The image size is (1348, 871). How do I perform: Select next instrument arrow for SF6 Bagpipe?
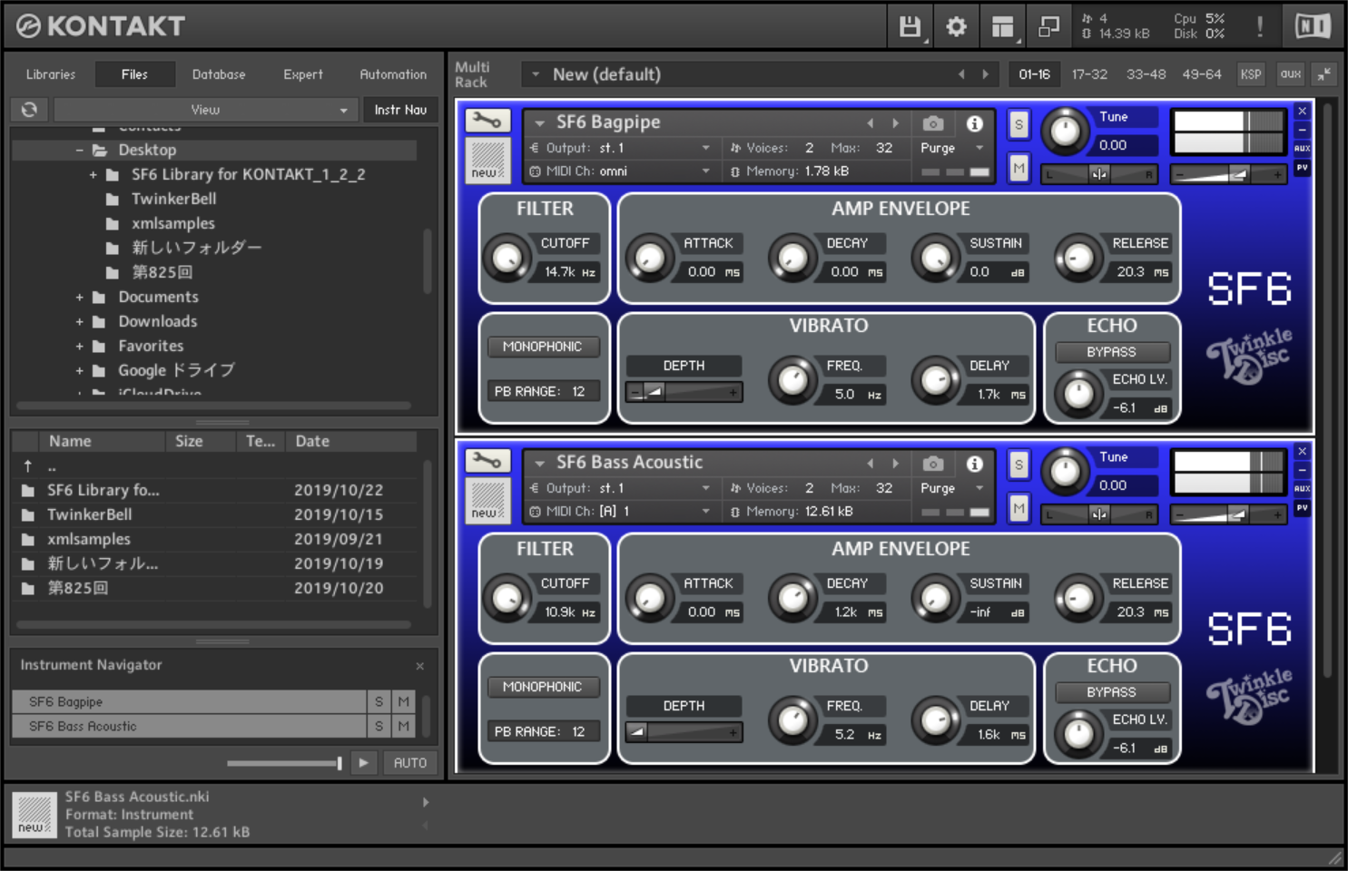895,123
